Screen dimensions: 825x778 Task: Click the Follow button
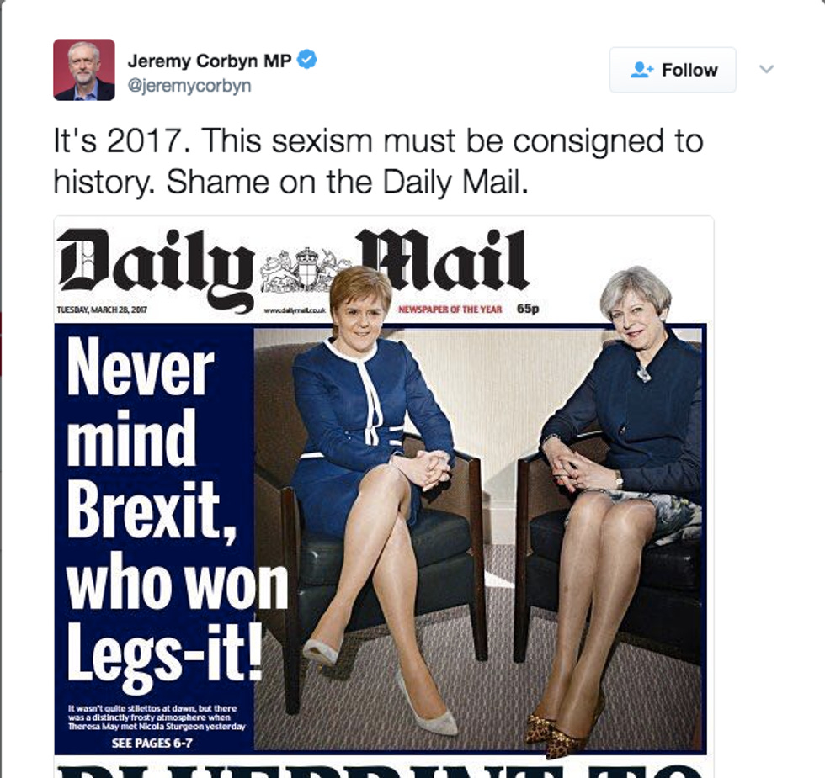673,70
